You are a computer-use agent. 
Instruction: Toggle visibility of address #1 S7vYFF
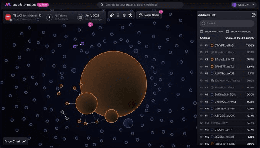tap(201, 45)
